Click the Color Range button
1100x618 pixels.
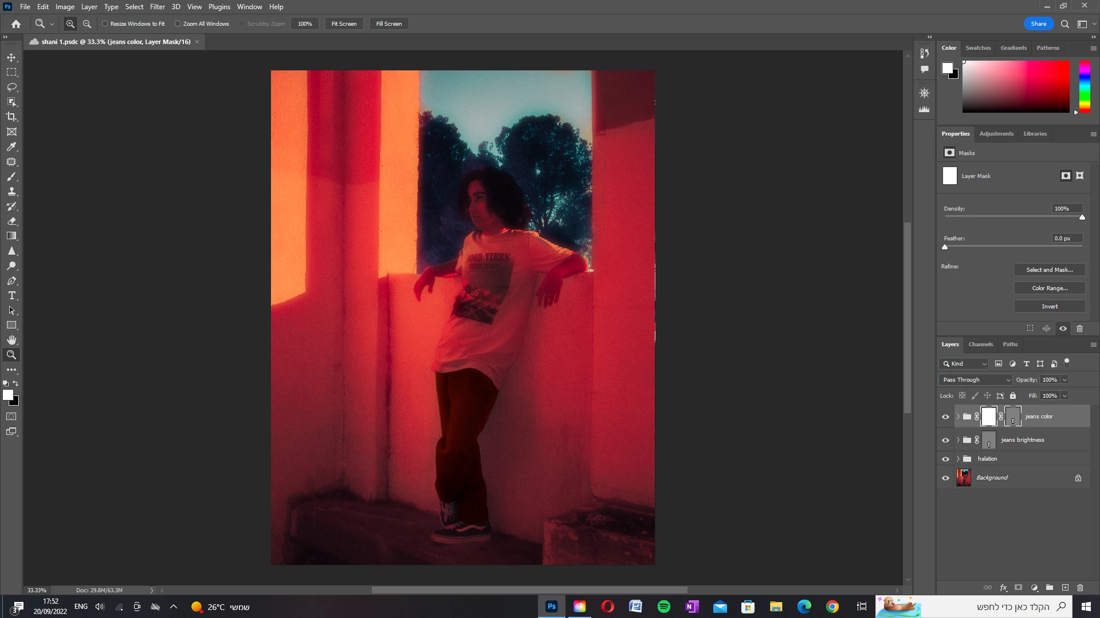click(x=1049, y=288)
